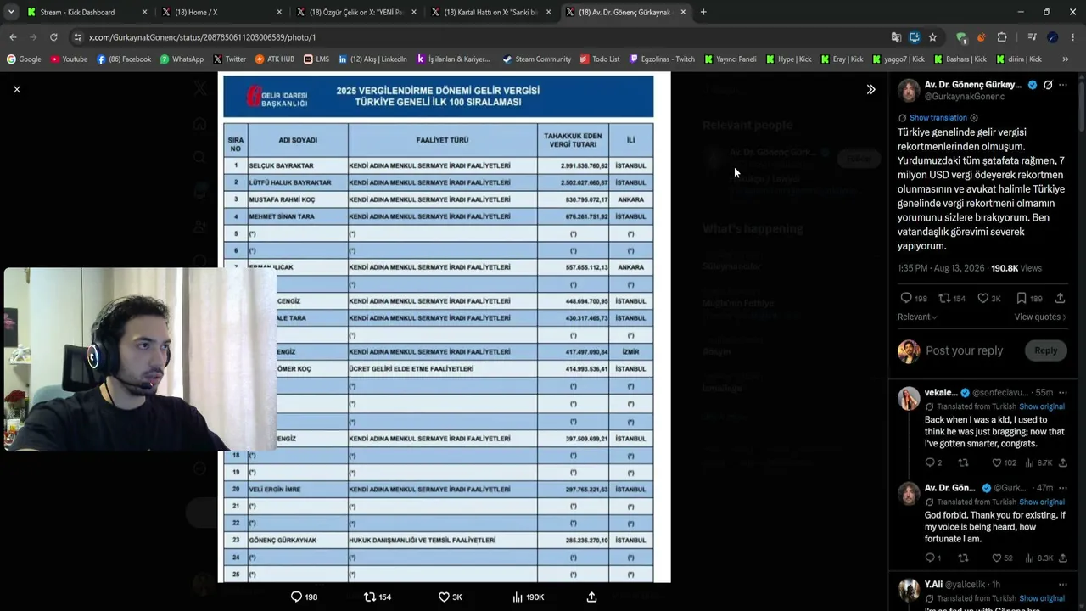
Task: Reload the current page
Action: pyautogui.click(x=53, y=37)
